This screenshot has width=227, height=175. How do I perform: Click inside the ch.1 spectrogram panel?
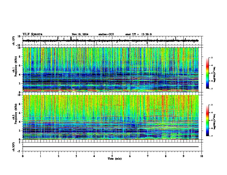coord(111,70)
